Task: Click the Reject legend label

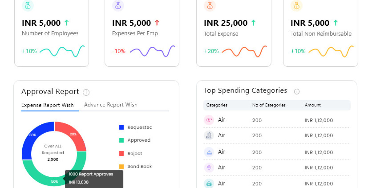Action: pyautogui.click(x=134, y=154)
